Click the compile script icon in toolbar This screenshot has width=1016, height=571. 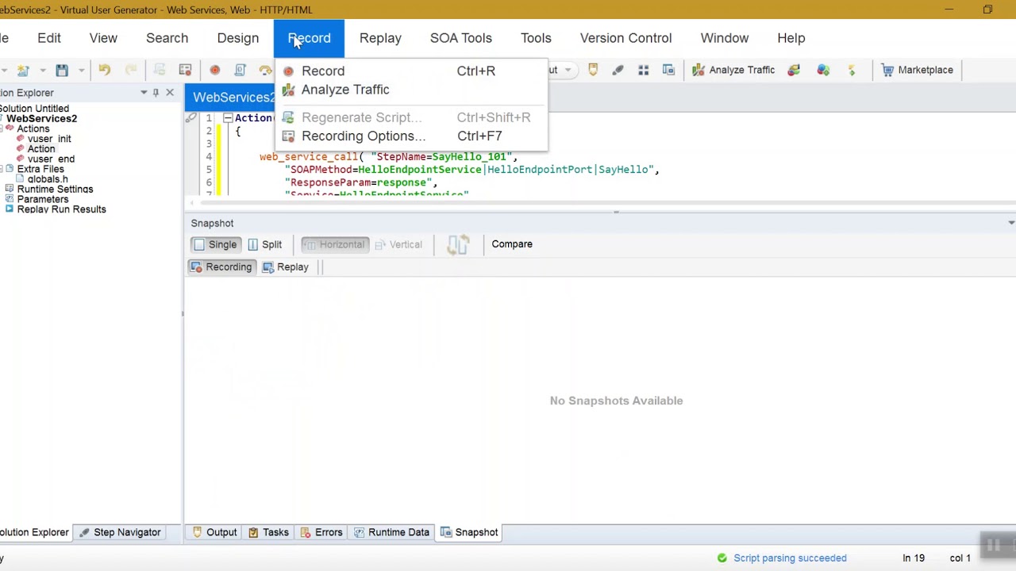[240, 70]
